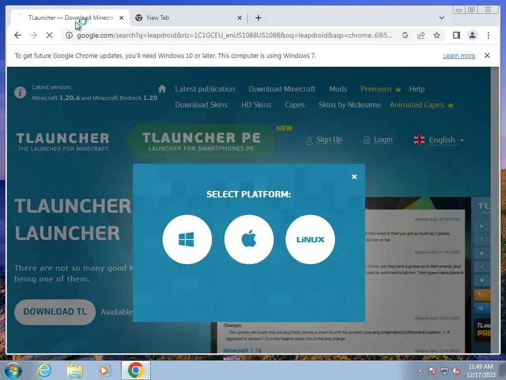Viewport: 506px width, 380px height.
Task: Select the Apple macOS platform icon
Action: tap(249, 239)
